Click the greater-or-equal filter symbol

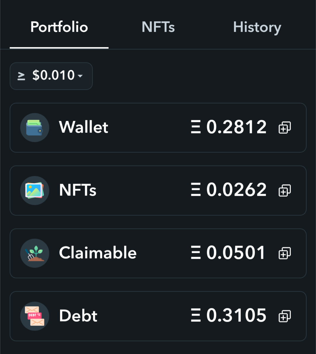point(21,76)
